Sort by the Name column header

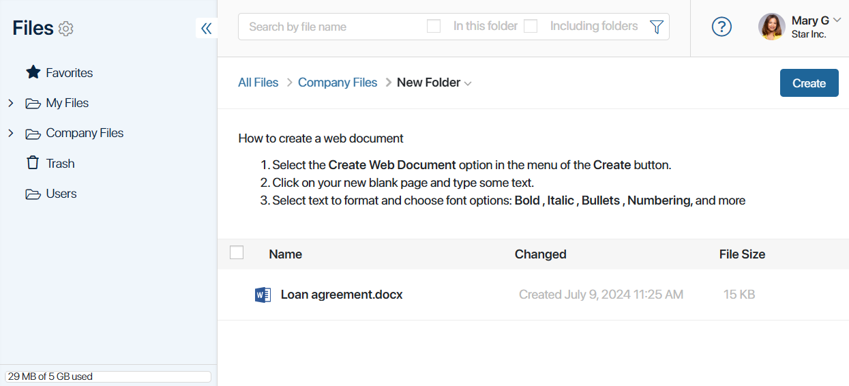[x=286, y=254]
